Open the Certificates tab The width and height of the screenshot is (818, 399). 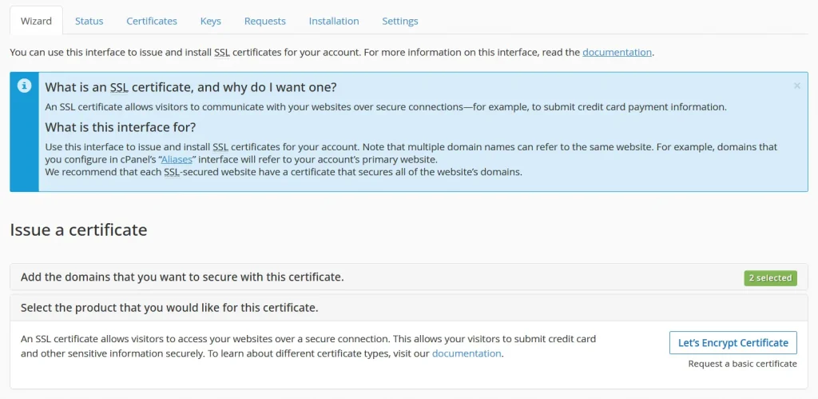click(x=152, y=21)
